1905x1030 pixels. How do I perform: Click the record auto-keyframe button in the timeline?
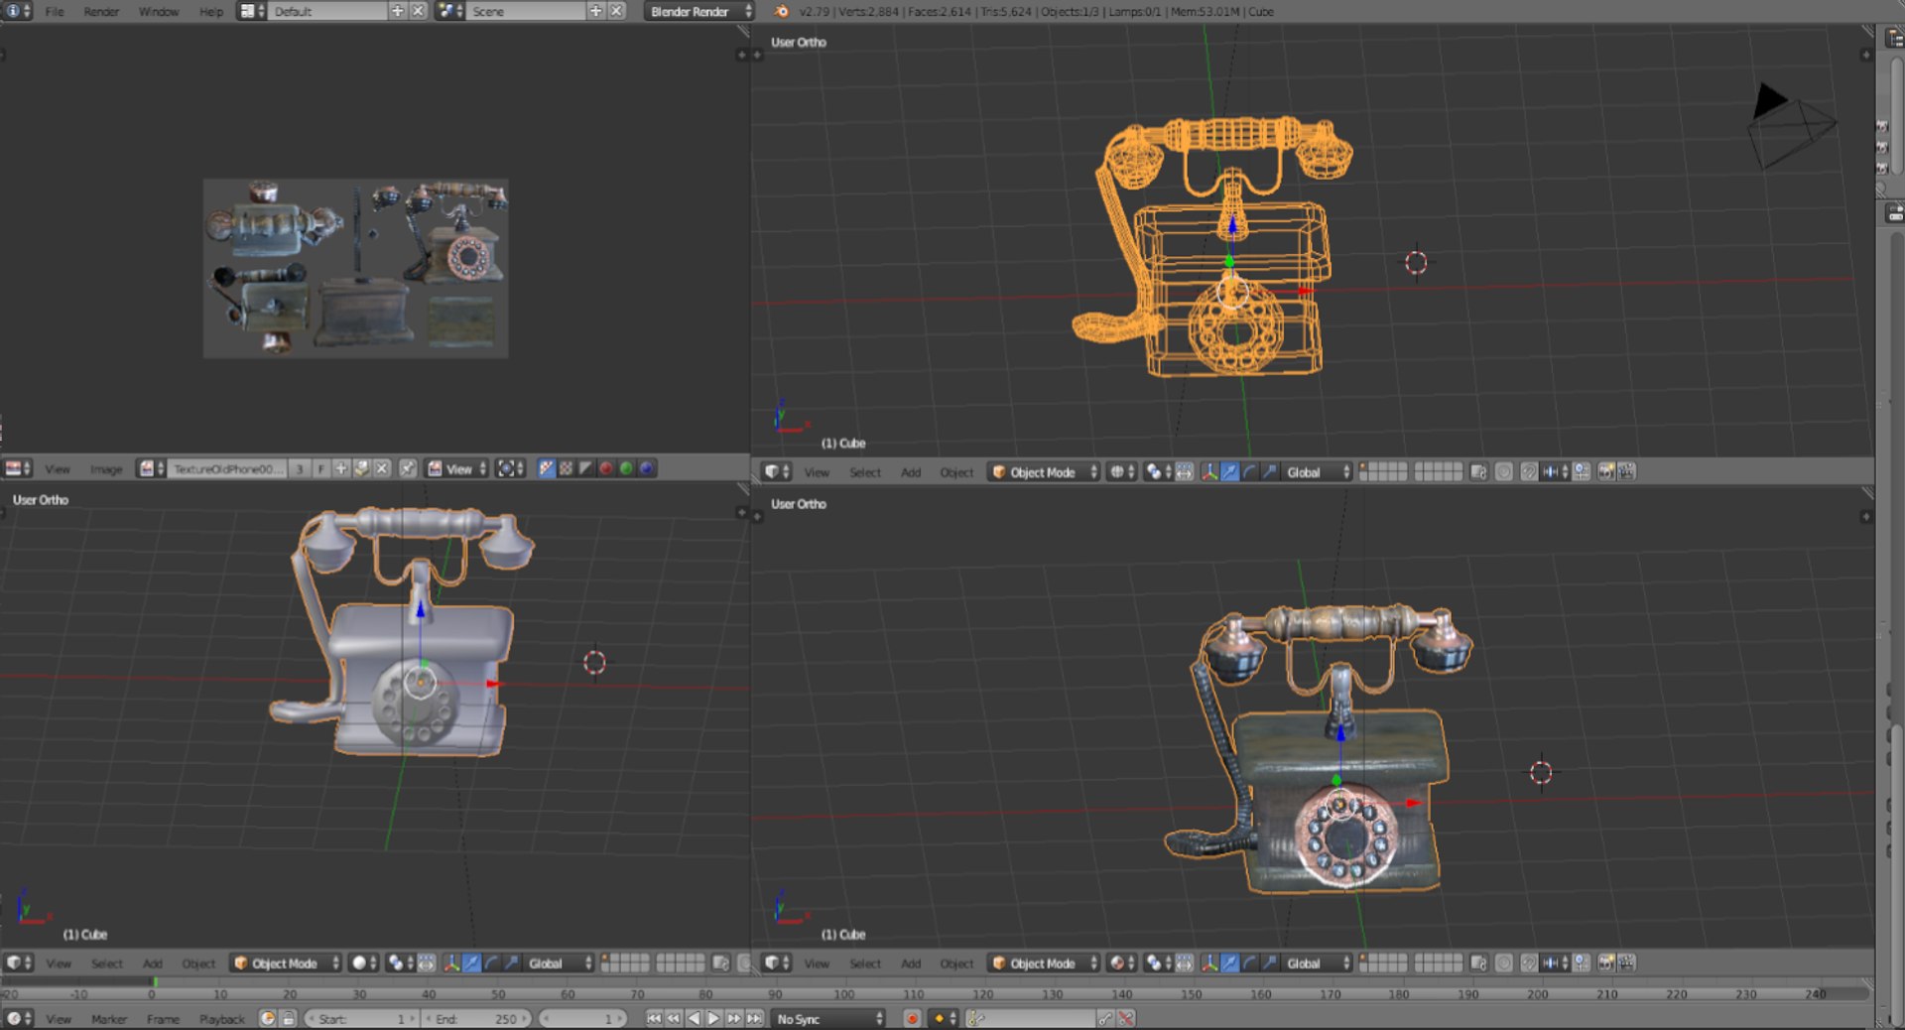912,1019
